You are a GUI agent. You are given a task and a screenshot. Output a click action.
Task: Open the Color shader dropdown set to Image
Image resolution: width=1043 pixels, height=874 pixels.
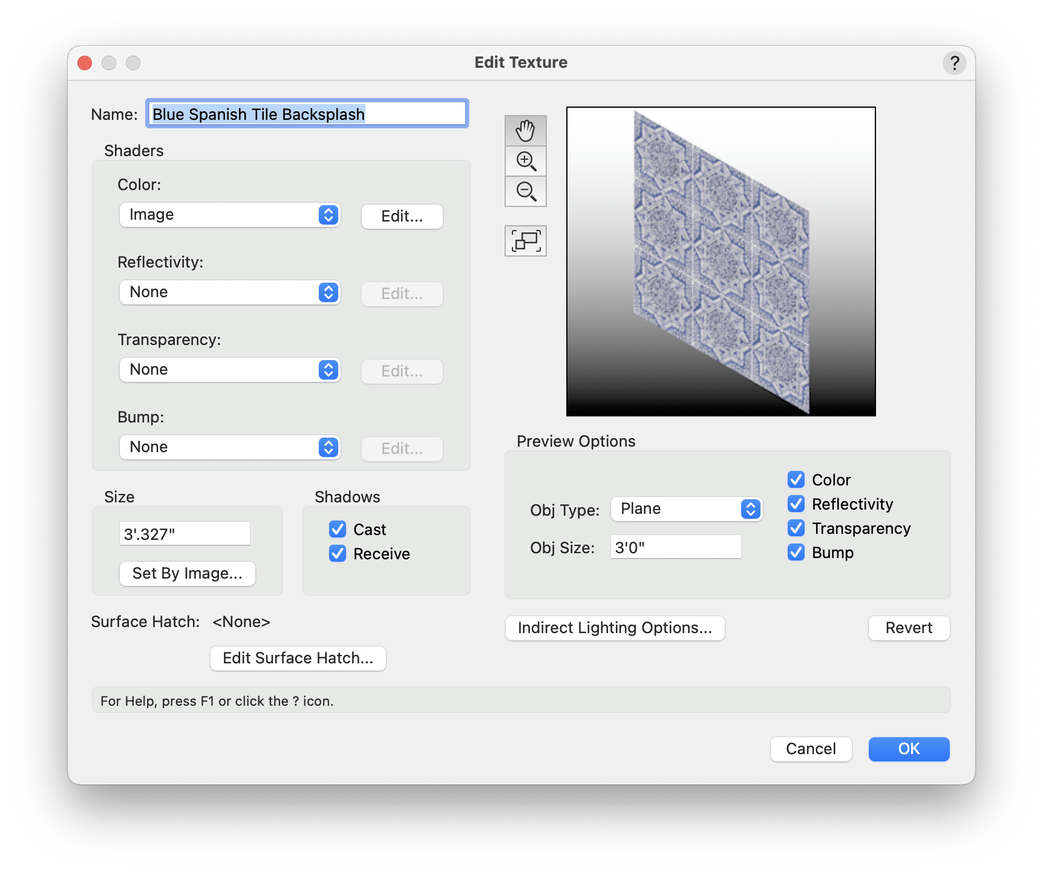tap(230, 215)
